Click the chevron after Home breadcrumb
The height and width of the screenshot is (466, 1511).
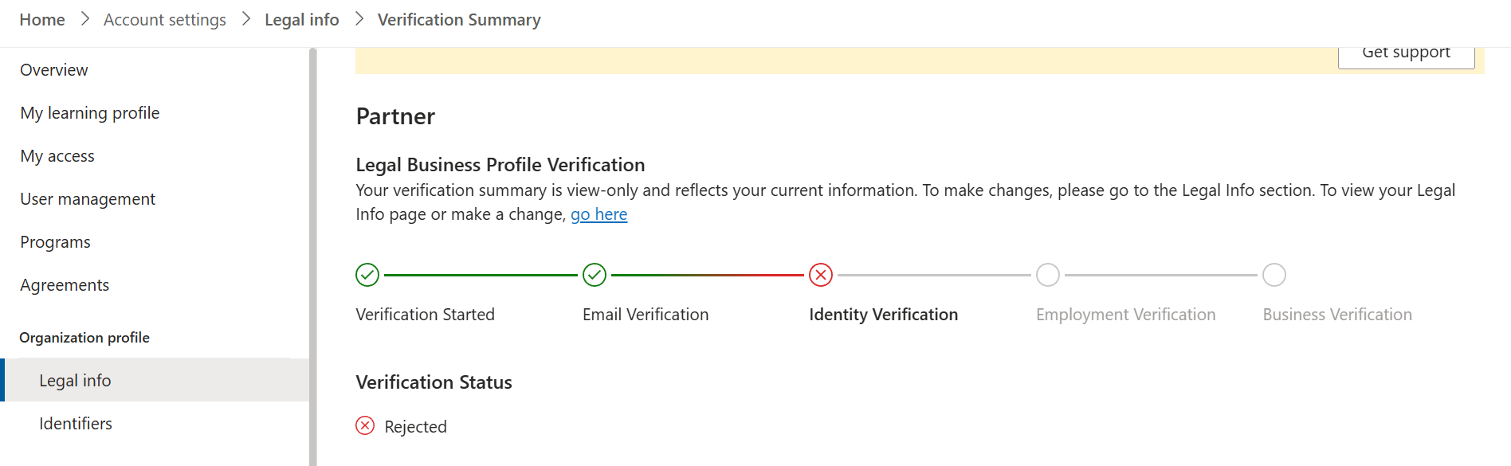coord(84,19)
